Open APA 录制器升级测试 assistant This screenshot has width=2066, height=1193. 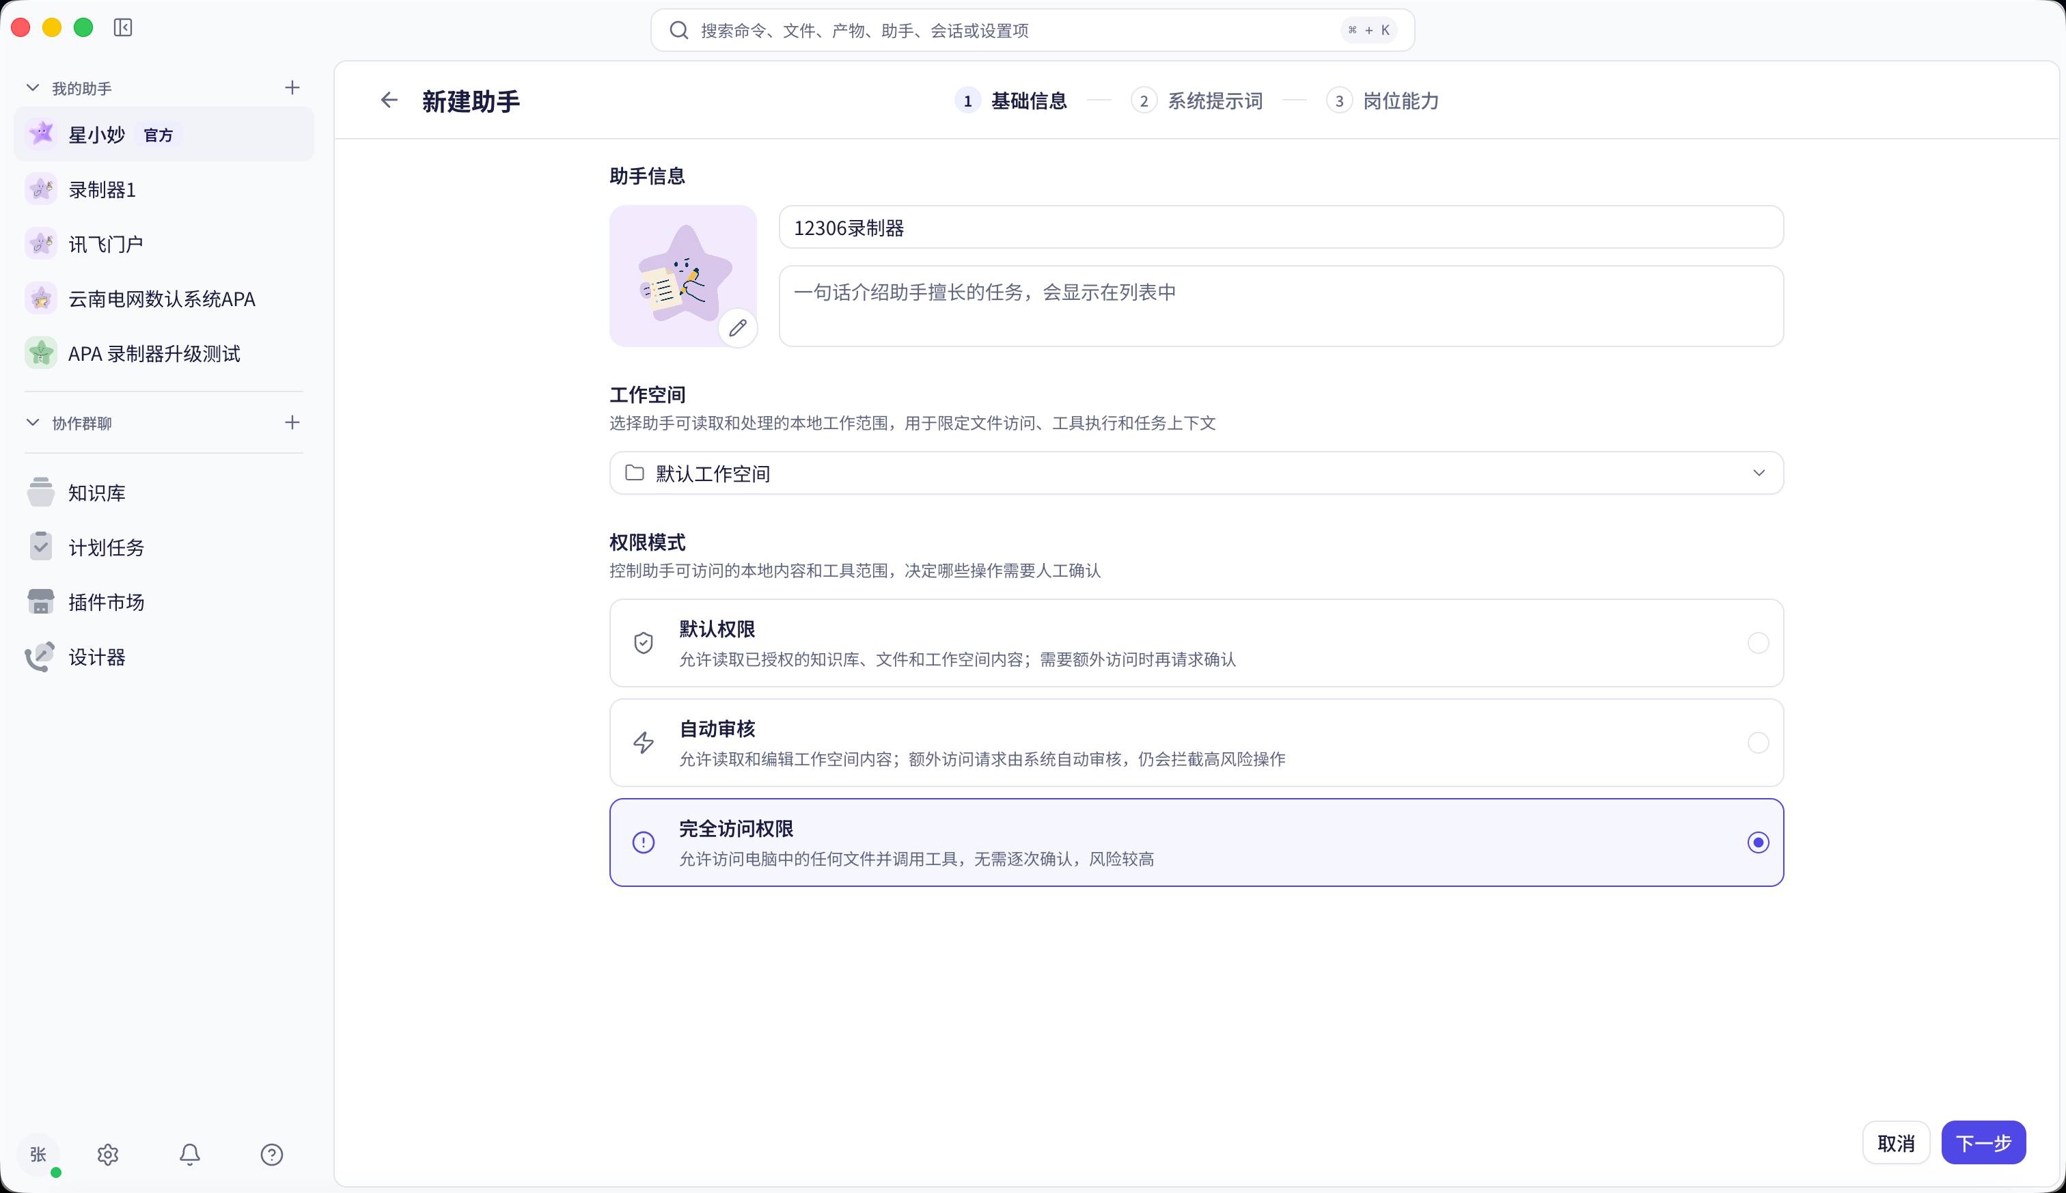click(164, 354)
